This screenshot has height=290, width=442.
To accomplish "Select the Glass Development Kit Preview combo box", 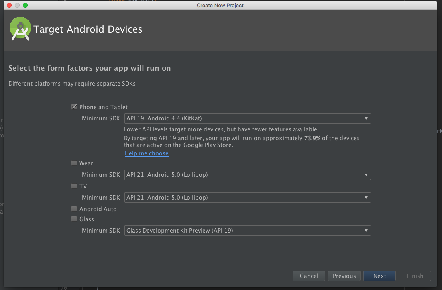I will 248,231.
